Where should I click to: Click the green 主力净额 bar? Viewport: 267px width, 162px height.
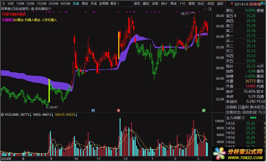pos(253,118)
